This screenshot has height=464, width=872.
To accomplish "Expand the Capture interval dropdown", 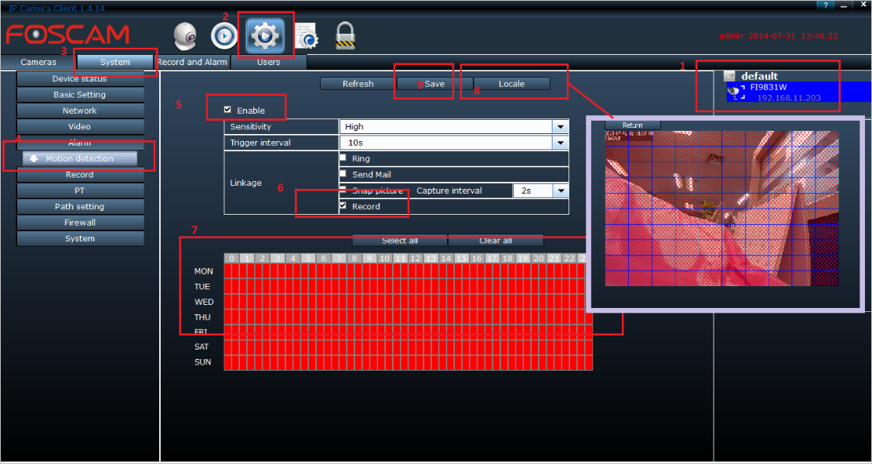I will [560, 190].
